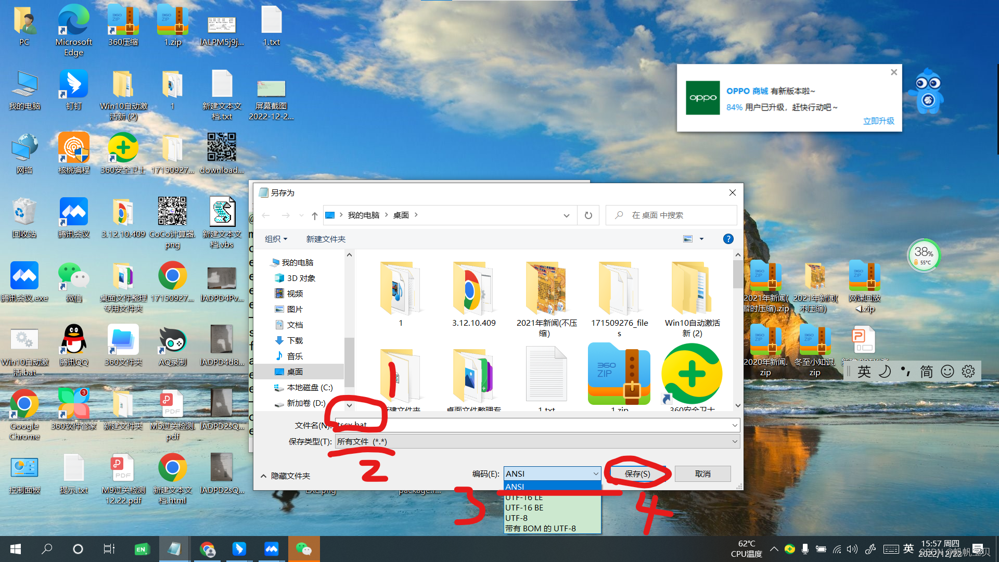The image size is (999, 562).
Task: Click 立即升级 link in OPPO popup
Action: (878, 121)
